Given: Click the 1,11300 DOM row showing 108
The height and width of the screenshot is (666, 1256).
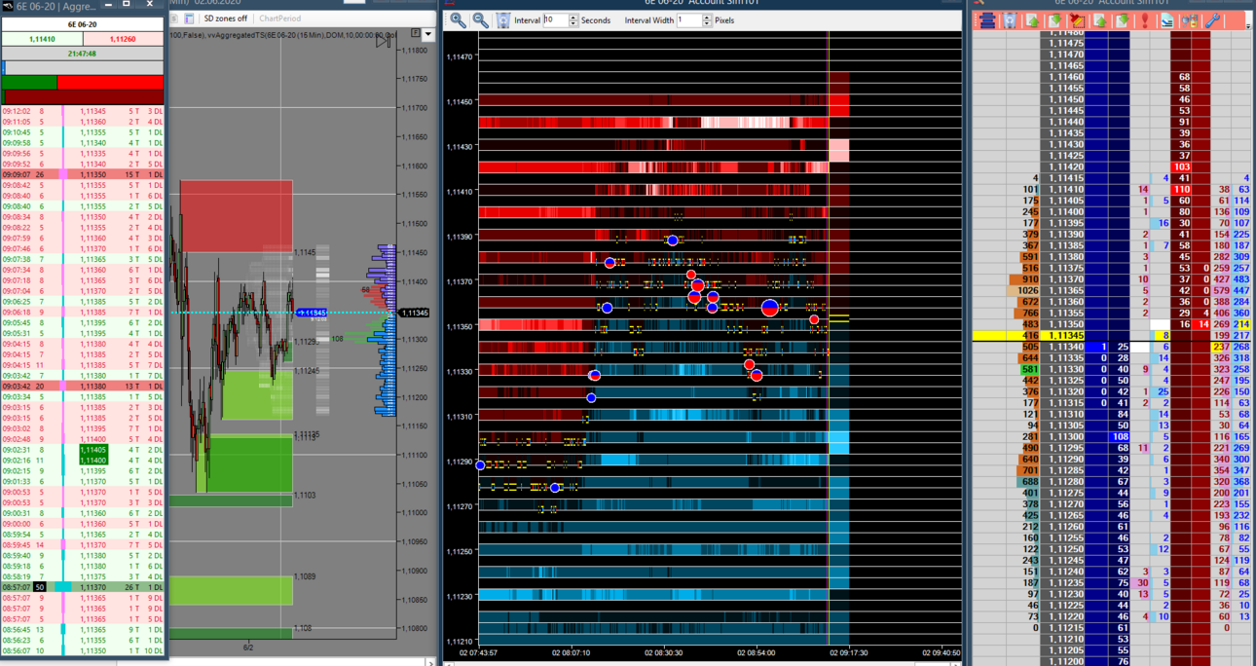Looking at the screenshot, I should pyautogui.click(x=1112, y=436).
